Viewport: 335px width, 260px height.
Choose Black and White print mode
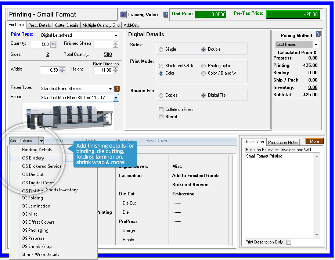(161, 66)
